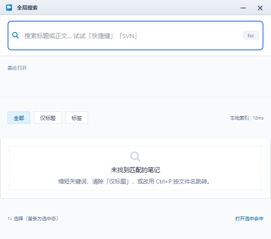Click the 缩短关键词 hint text
This screenshot has height=239, width=271.
(x=134, y=182)
